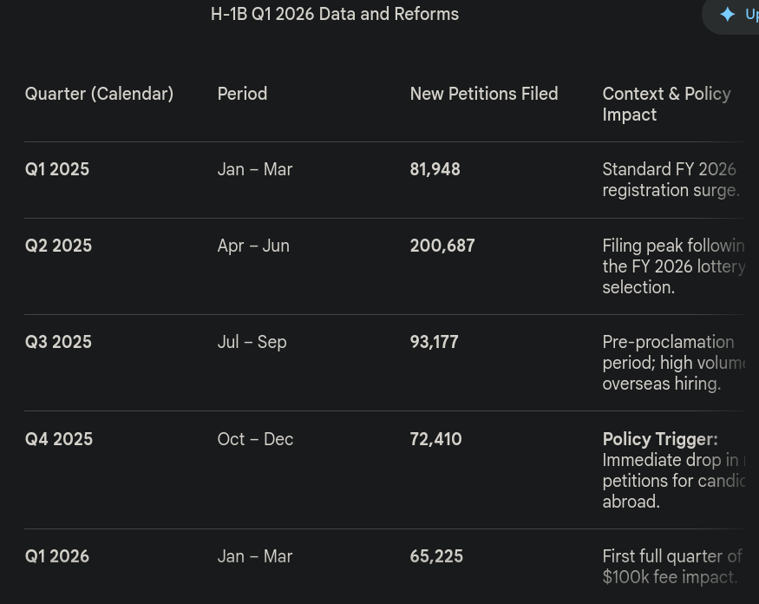This screenshot has width=759, height=604.
Task: Click the 81,948 petitions value
Action: (435, 170)
